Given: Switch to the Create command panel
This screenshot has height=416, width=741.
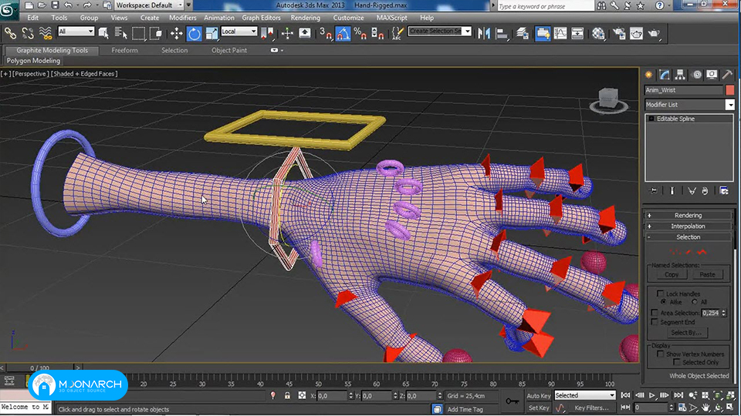Looking at the screenshot, I should (649, 75).
